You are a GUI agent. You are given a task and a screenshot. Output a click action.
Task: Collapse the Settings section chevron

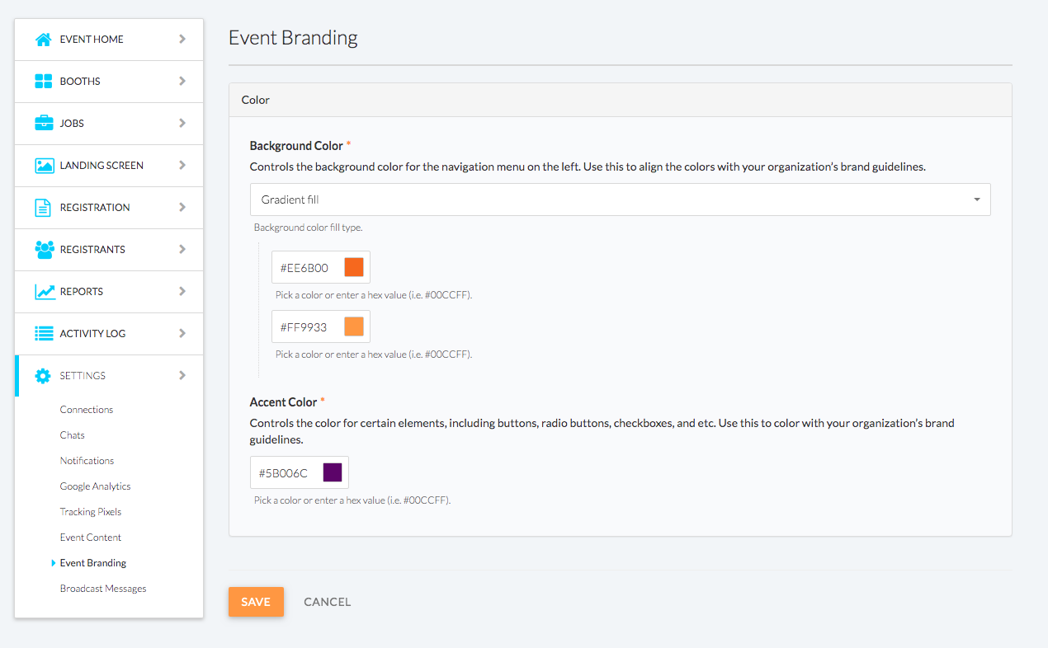[182, 375]
